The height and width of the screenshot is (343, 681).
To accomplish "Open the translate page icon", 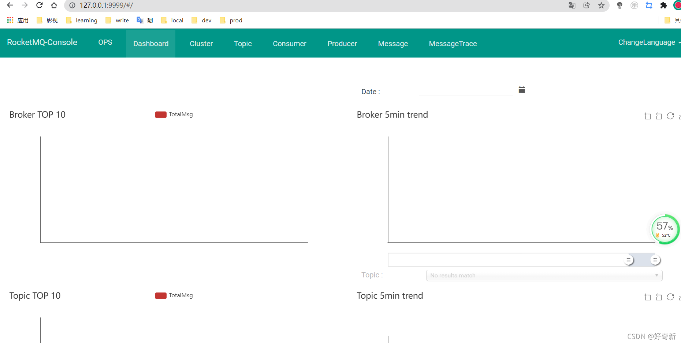I will (x=572, y=5).
